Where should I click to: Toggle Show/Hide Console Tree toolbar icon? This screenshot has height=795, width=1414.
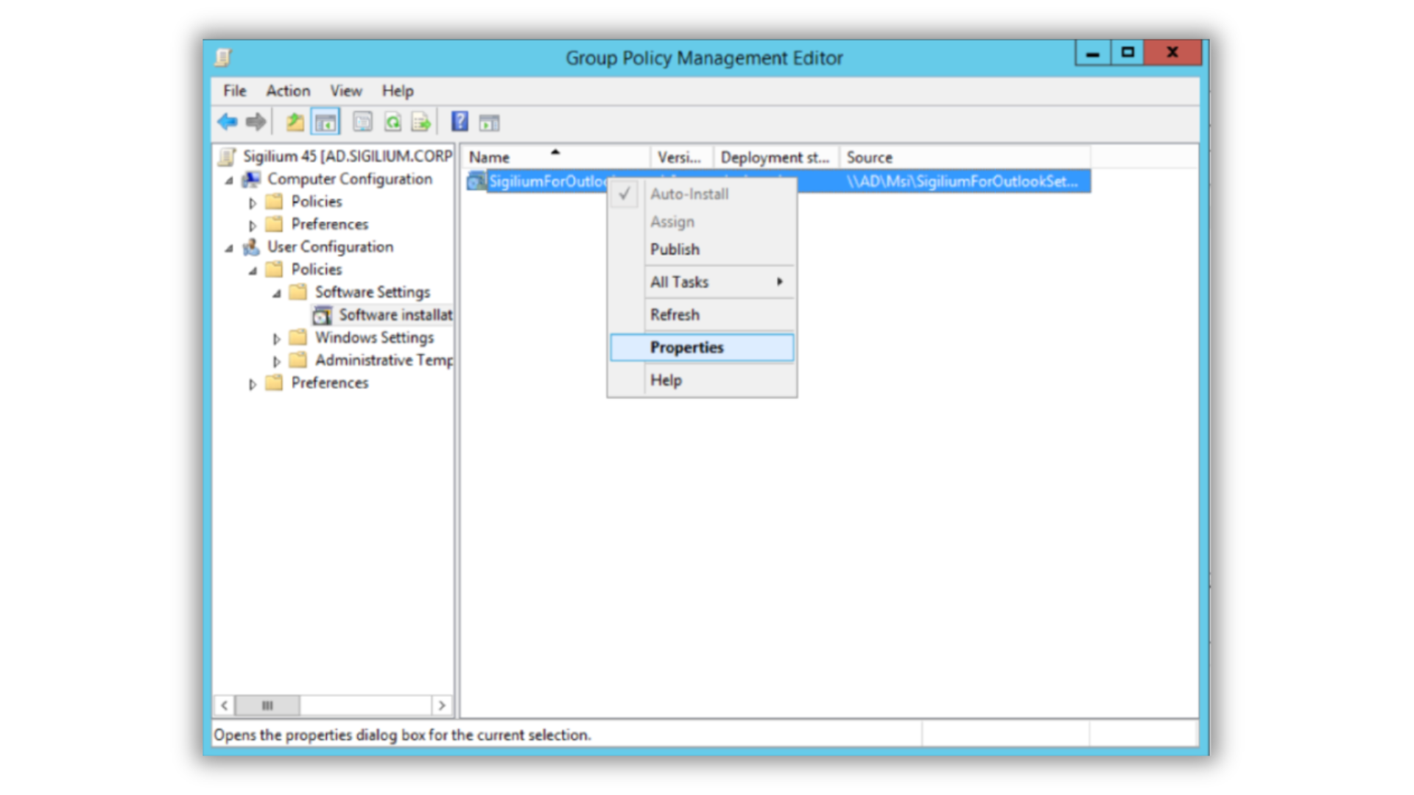click(x=326, y=122)
